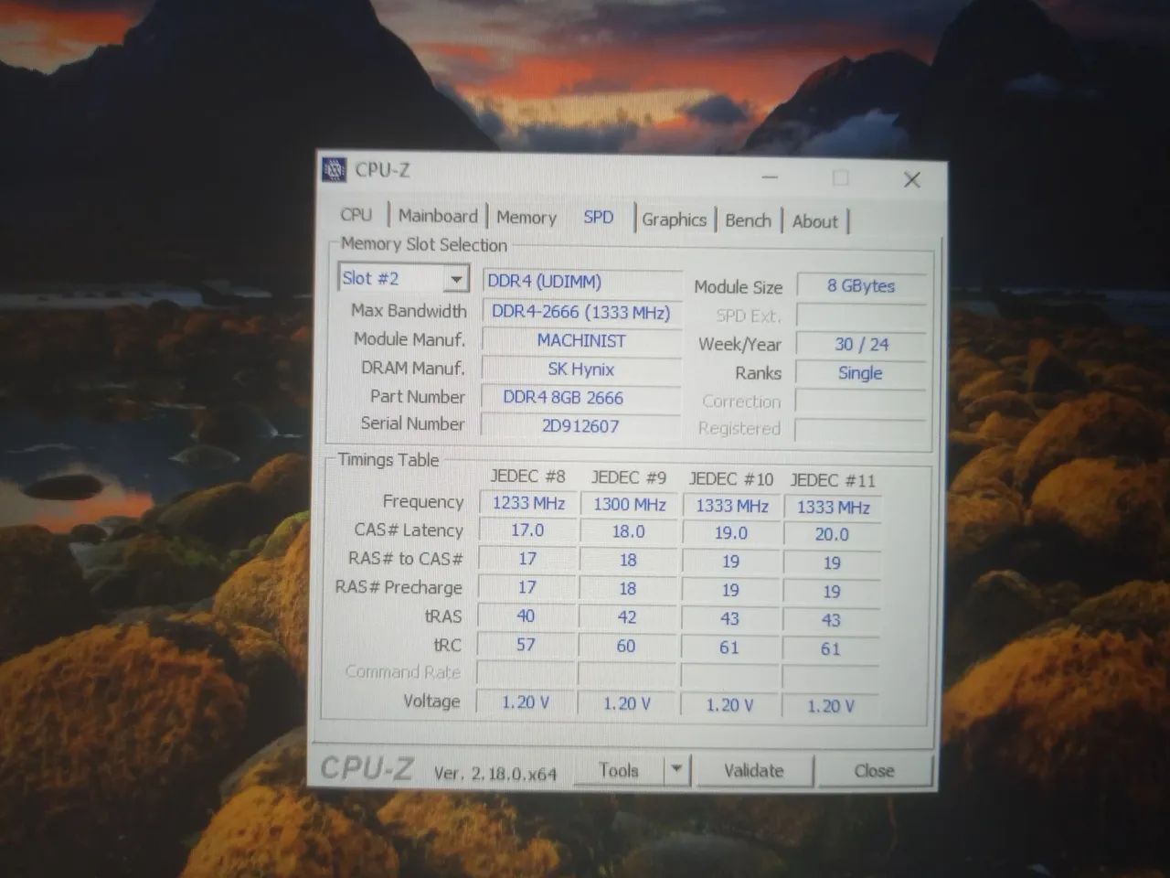Image resolution: width=1170 pixels, height=878 pixels.
Task: View the About tab
Action: point(814,222)
